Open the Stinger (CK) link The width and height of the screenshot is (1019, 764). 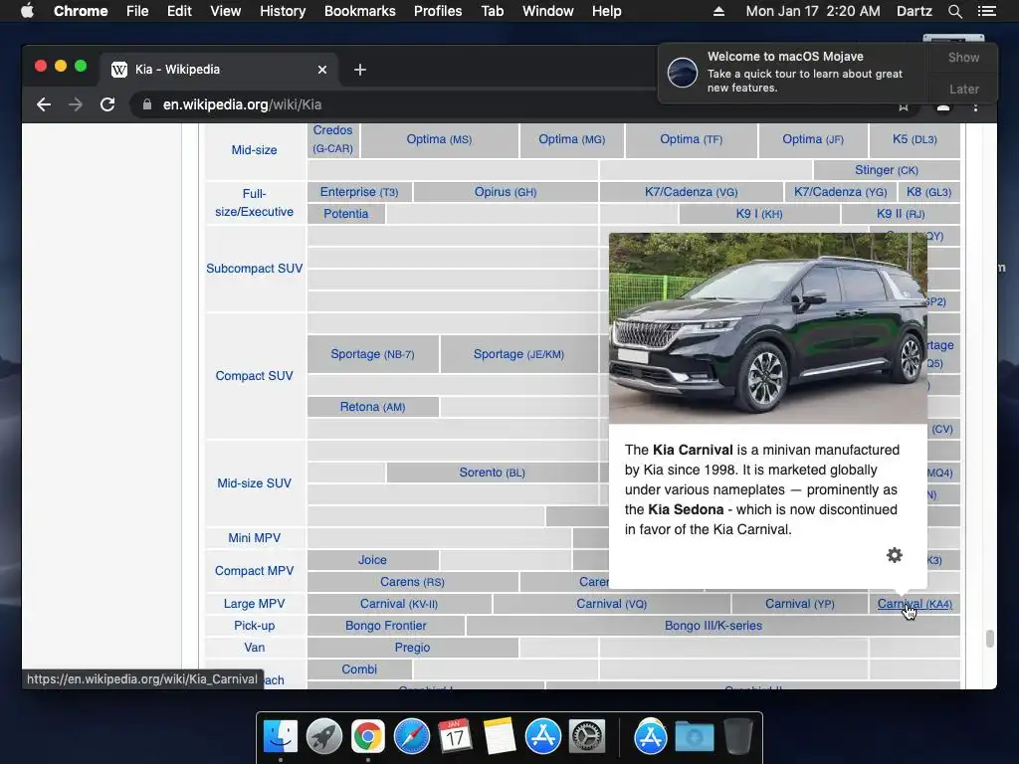[x=887, y=169]
